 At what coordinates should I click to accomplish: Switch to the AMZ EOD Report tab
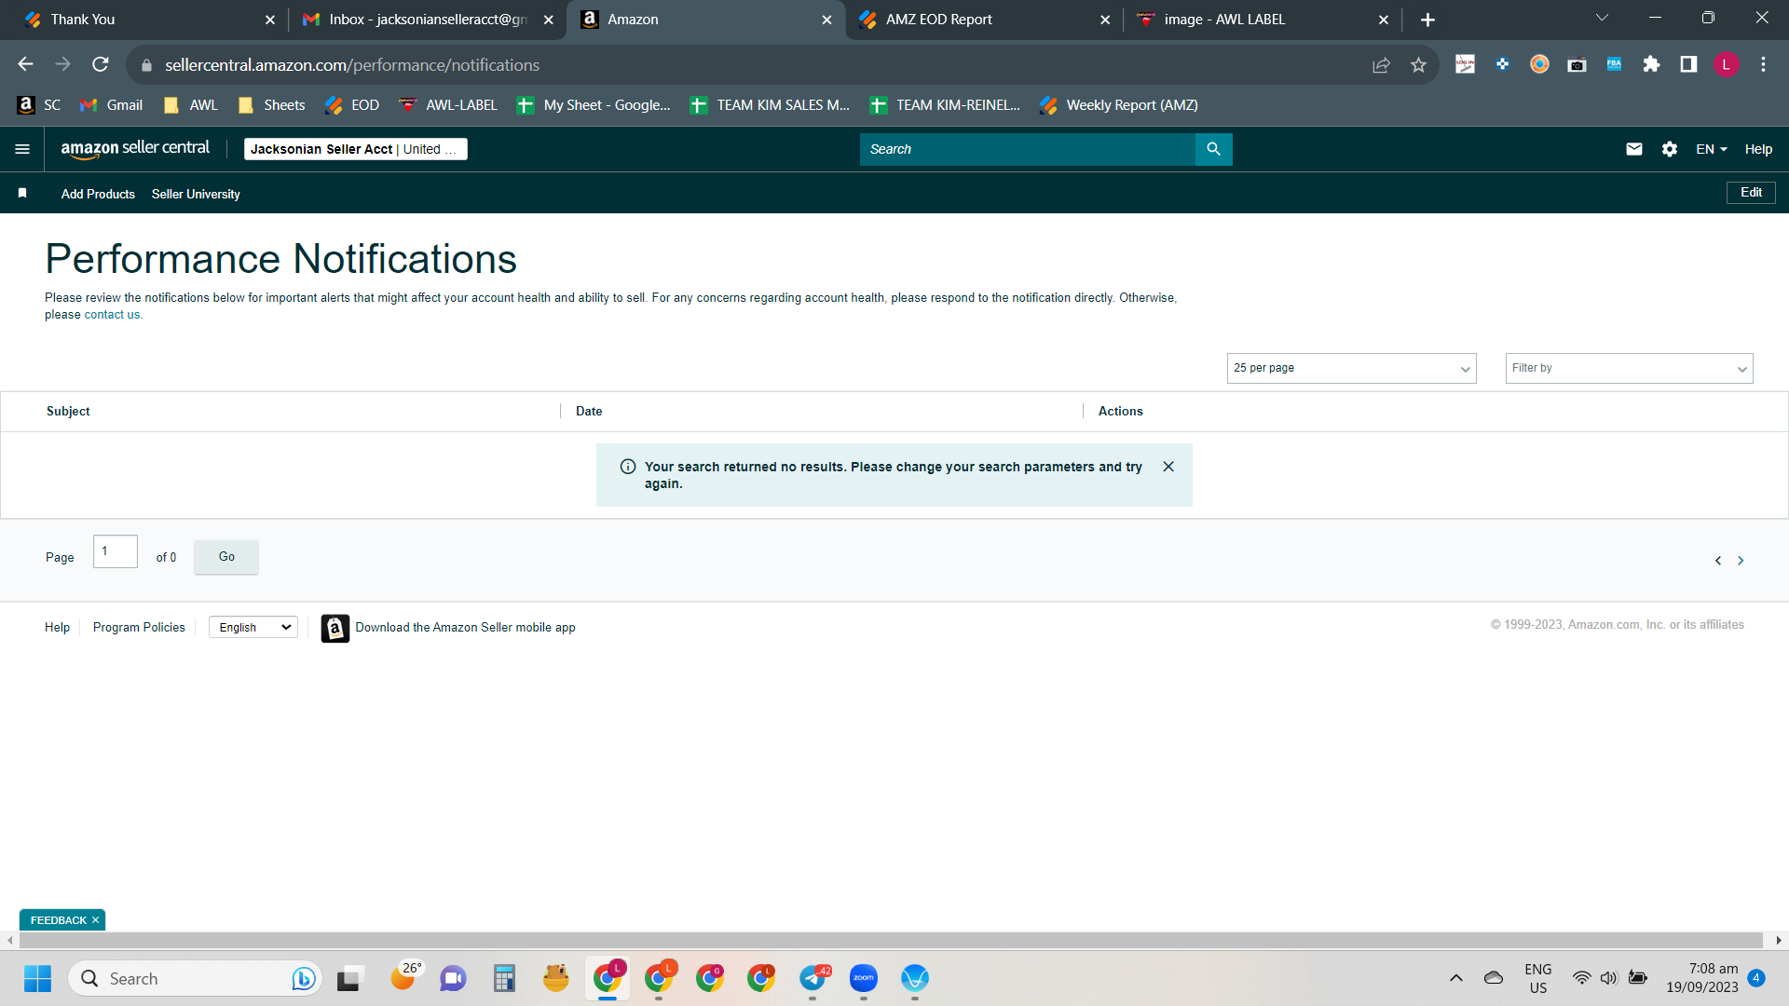[x=984, y=20]
